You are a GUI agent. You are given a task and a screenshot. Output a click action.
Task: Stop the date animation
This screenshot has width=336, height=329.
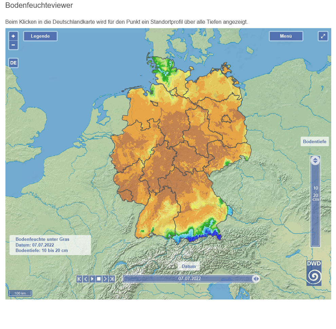click(x=98, y=279)
